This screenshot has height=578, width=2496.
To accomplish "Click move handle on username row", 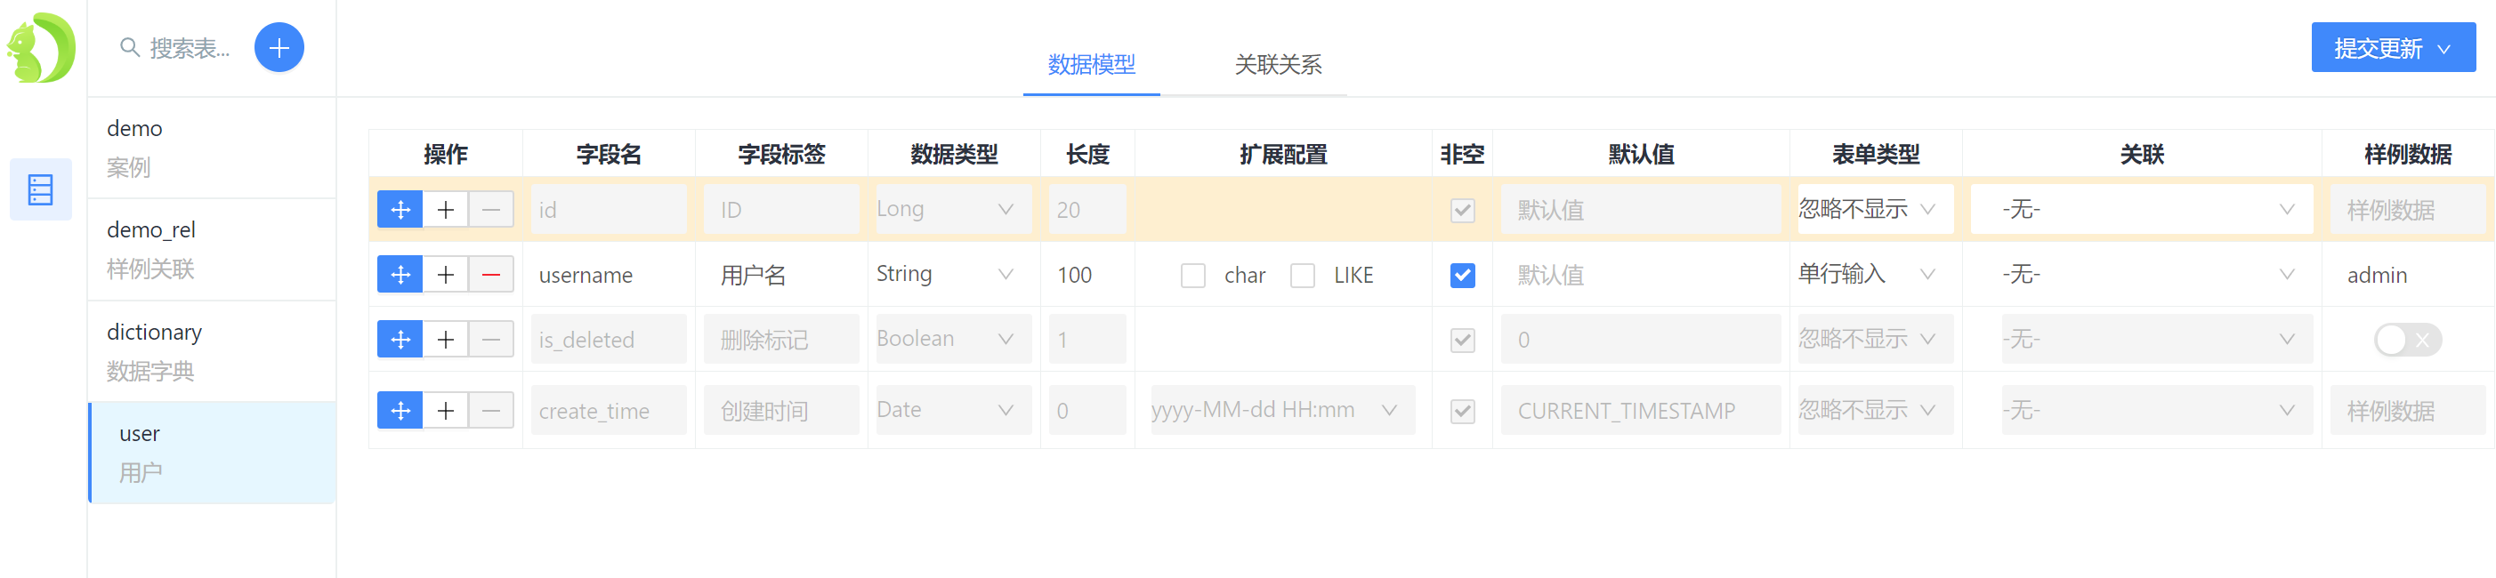I will 400,275.
